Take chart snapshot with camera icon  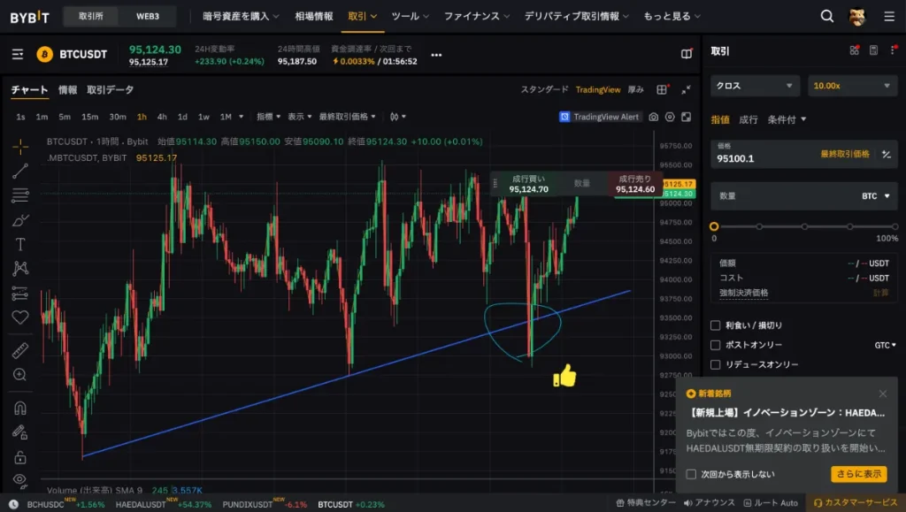tap(654, 117)
